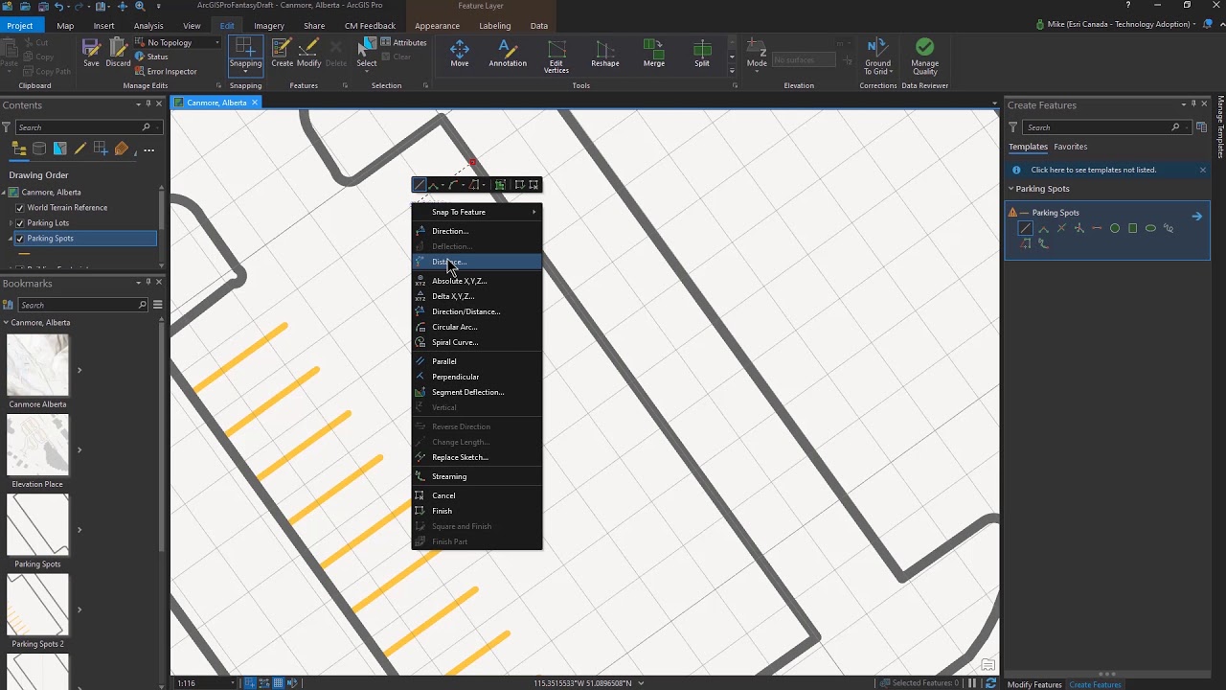Select List By Drawing Order icon
Screen dimensions: 1226x690
point(19,149)
